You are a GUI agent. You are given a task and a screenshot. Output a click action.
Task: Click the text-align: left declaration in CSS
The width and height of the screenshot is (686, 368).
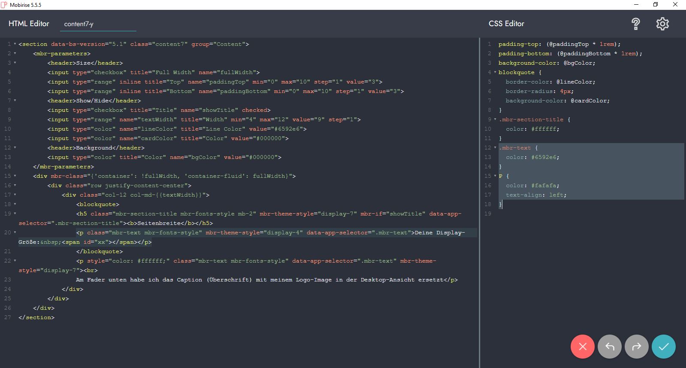pyautogui.click(x=536, y=195)
